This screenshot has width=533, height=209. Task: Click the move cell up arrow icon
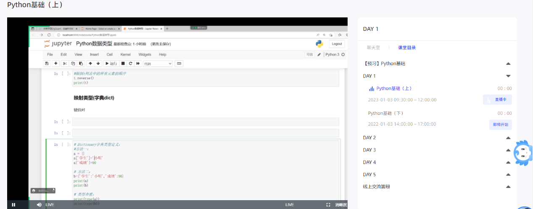(90, 63)
